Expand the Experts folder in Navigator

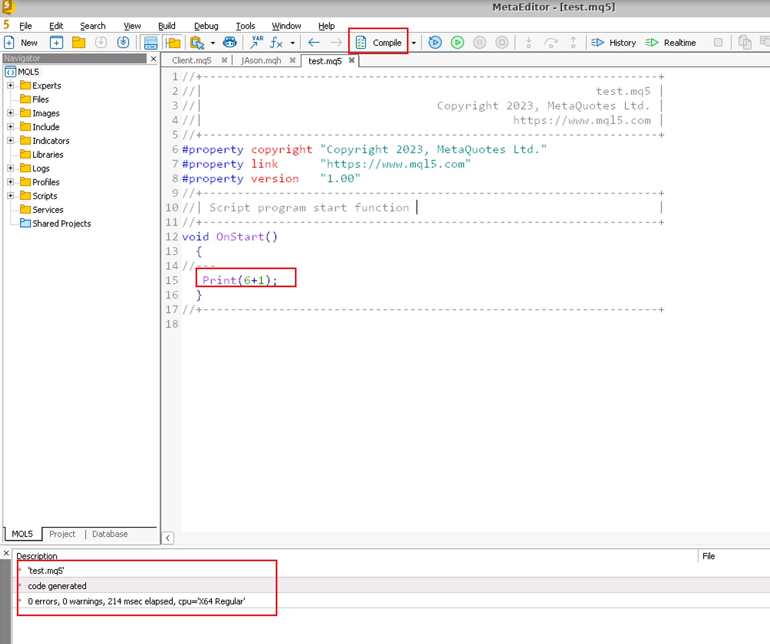(x=10, y=85)
